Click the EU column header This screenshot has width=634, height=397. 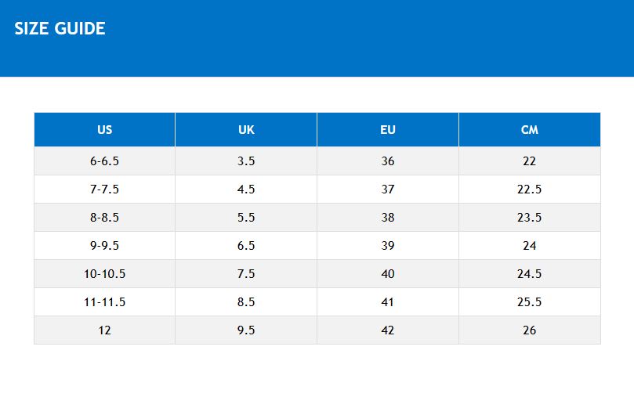[x=388, y=130]
